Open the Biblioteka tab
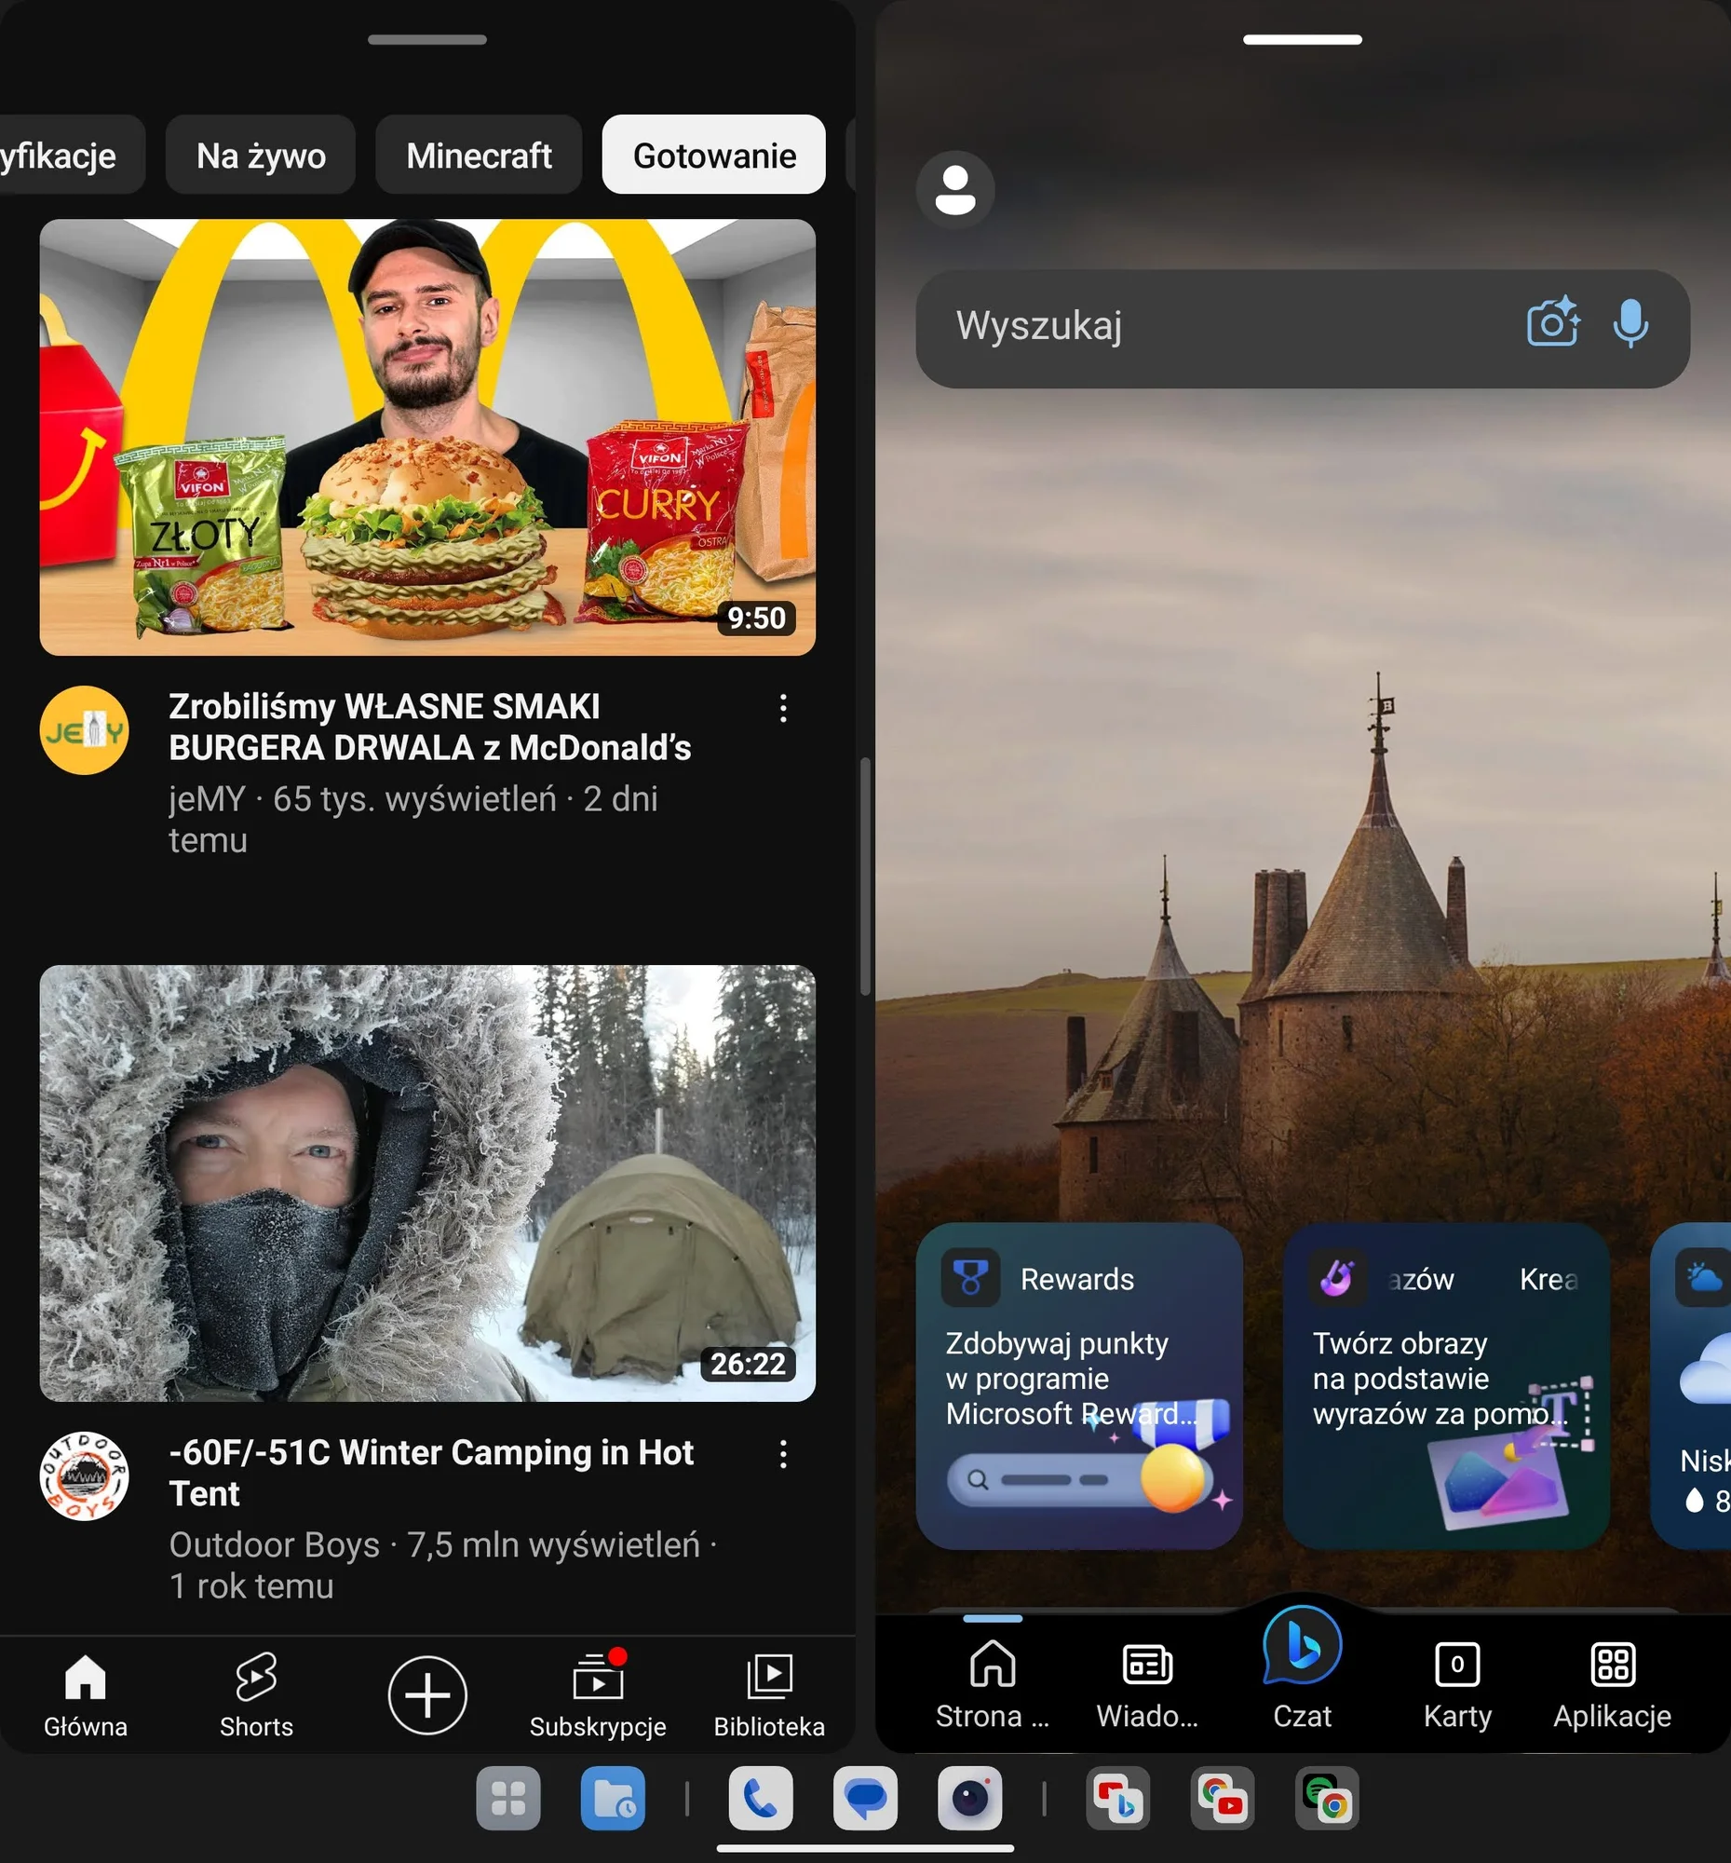 [x=769, y=1695]
